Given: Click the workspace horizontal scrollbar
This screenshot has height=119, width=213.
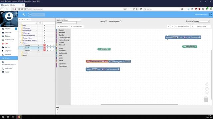Looking at the screenshot, I should coord(139,104).
